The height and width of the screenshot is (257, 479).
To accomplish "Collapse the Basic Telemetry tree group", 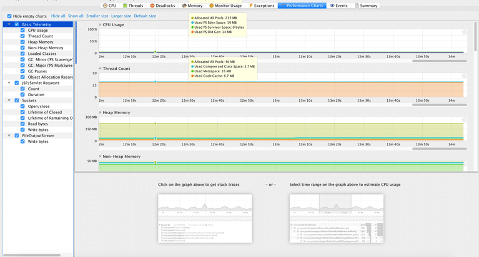I will [x=8, y=24].
